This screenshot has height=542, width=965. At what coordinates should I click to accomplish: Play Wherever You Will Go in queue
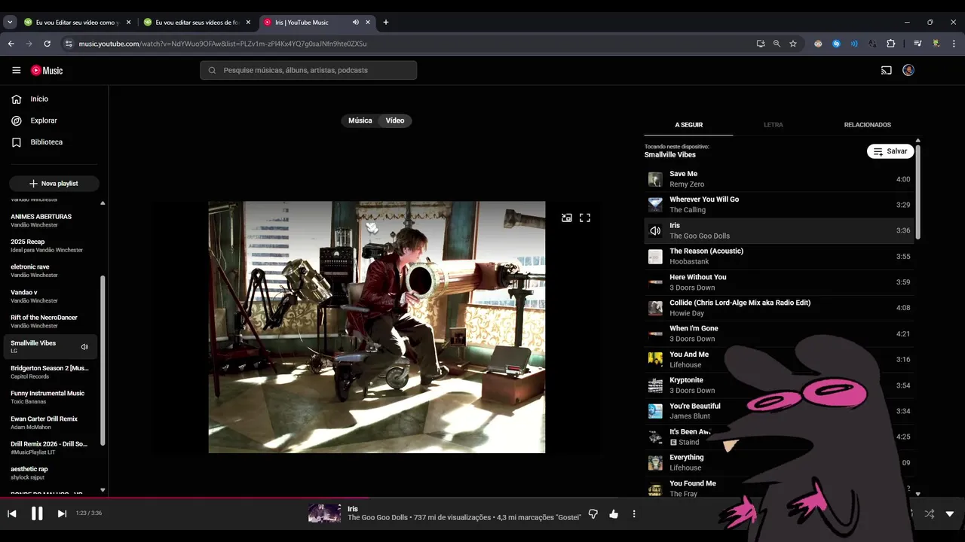779,205
